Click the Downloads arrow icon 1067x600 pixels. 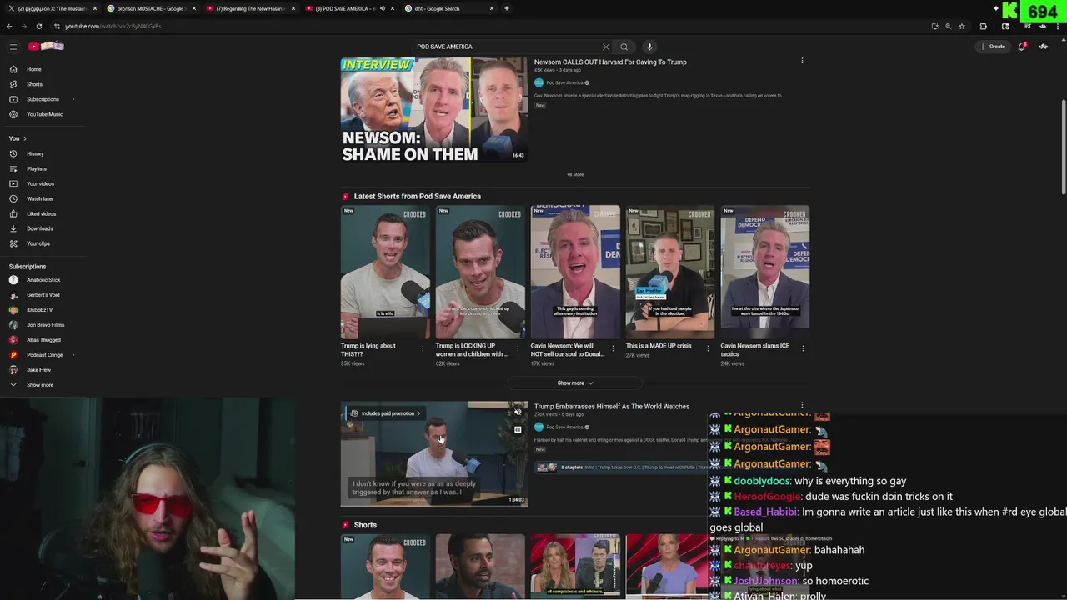point(13,228)
